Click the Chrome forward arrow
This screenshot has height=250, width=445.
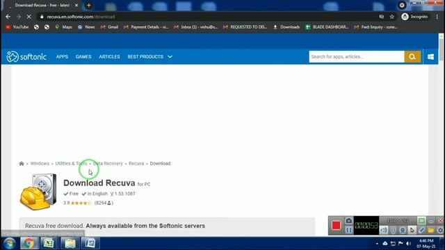19,17
